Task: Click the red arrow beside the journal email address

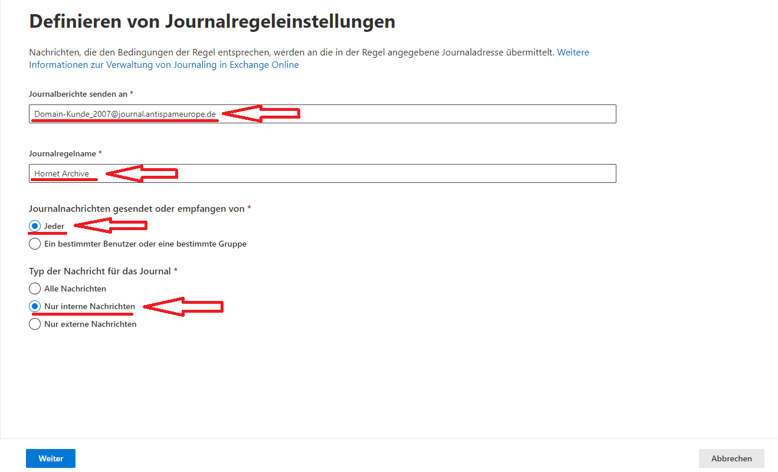Action: (261, 113)
